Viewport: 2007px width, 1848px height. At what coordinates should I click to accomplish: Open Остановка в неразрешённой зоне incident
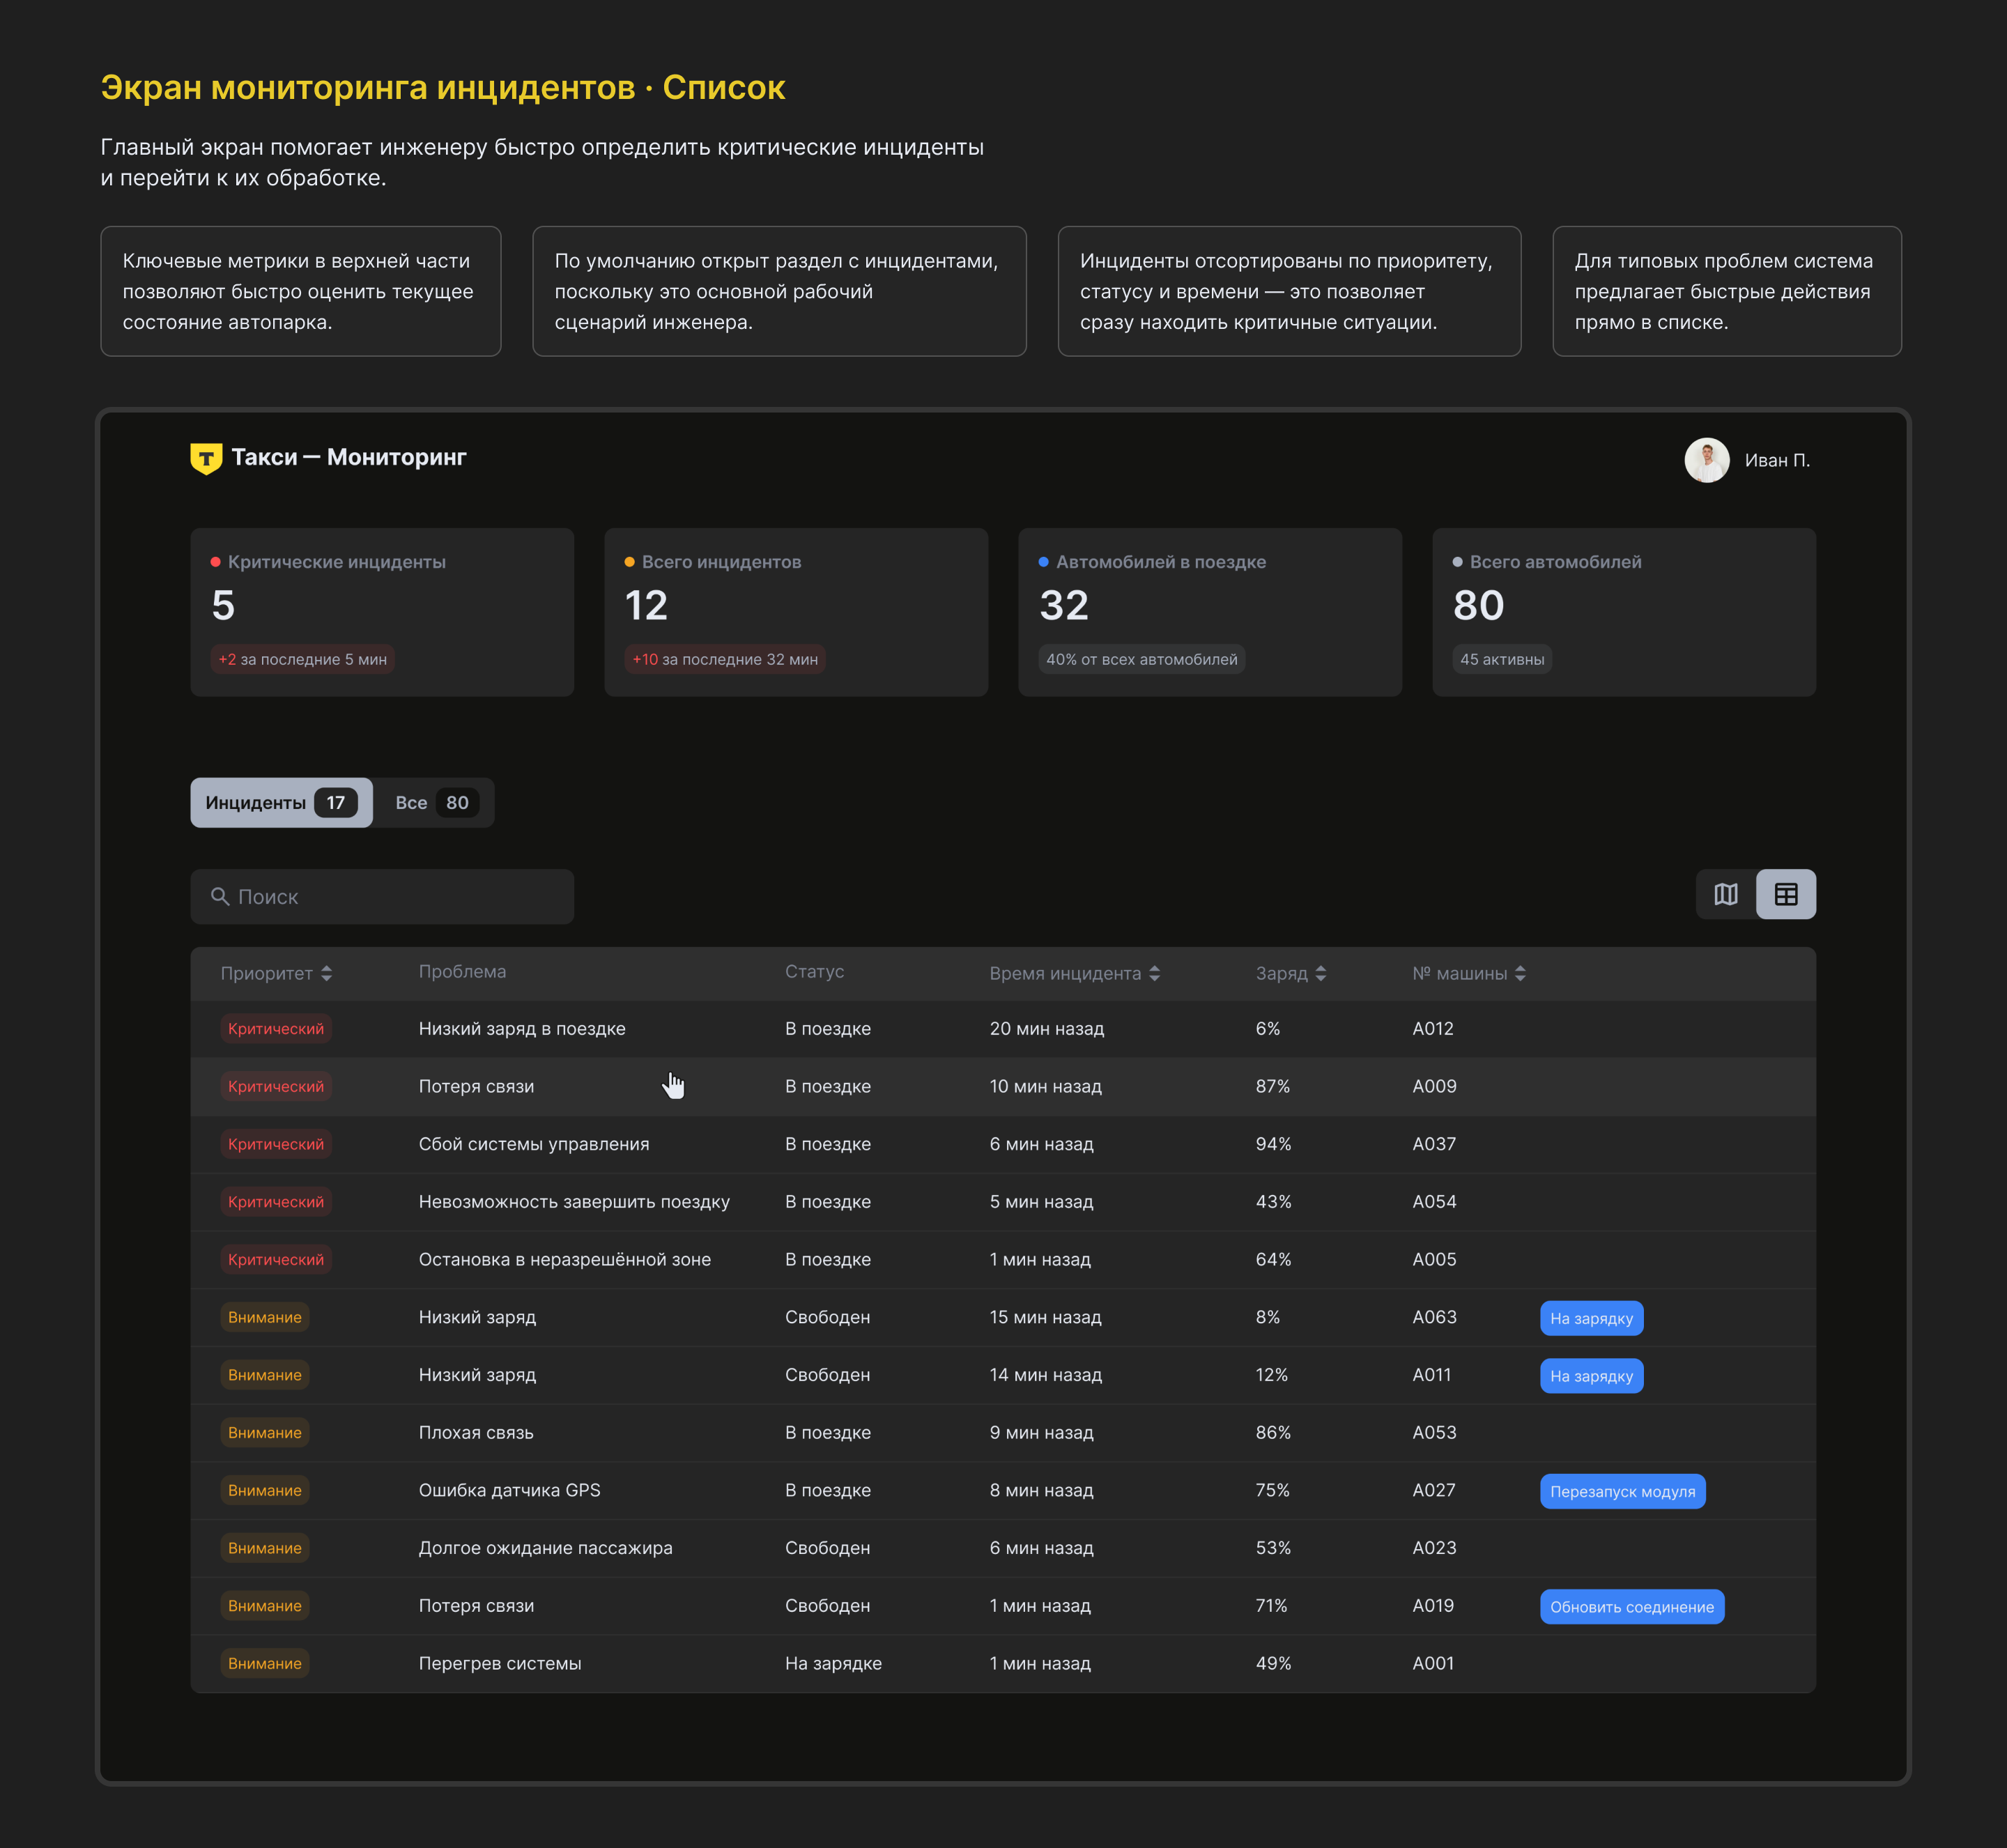pos(1003,1260)
